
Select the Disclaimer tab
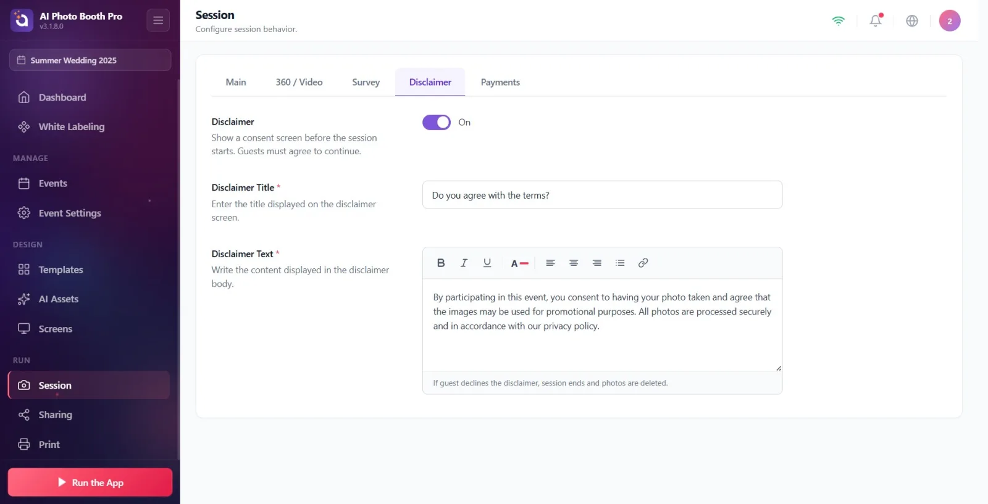[x=430, y=82]
